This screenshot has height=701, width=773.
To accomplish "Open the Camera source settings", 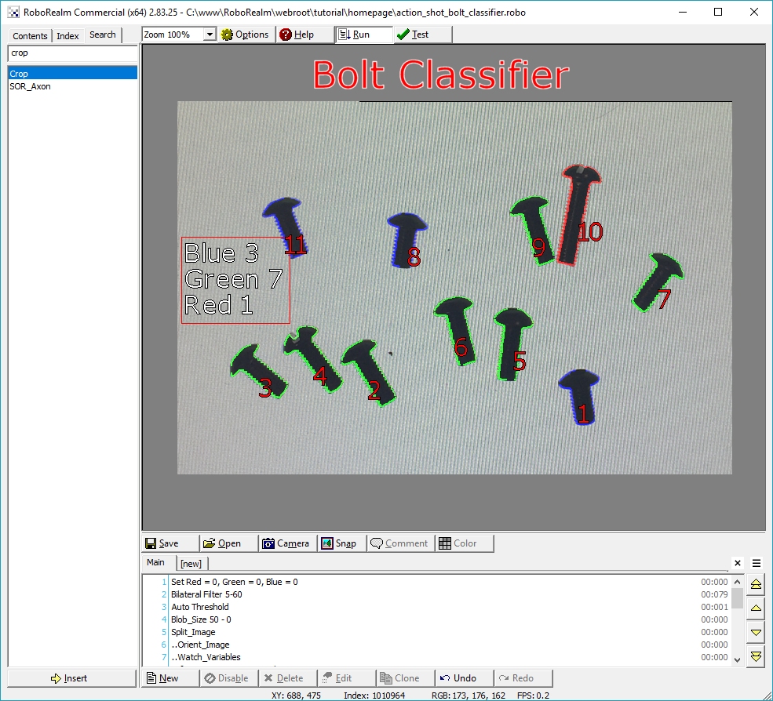I will pyautogui.click(x=286, y=543).
